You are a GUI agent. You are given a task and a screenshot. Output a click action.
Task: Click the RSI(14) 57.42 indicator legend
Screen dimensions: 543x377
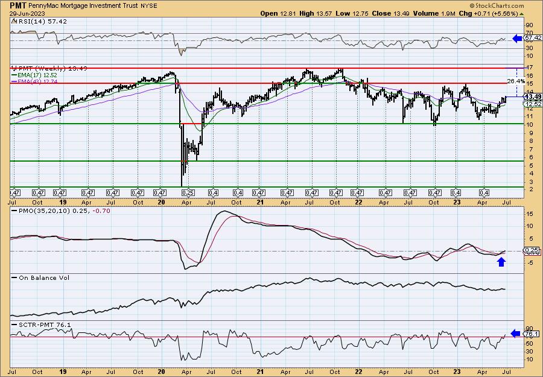[39, 22]
